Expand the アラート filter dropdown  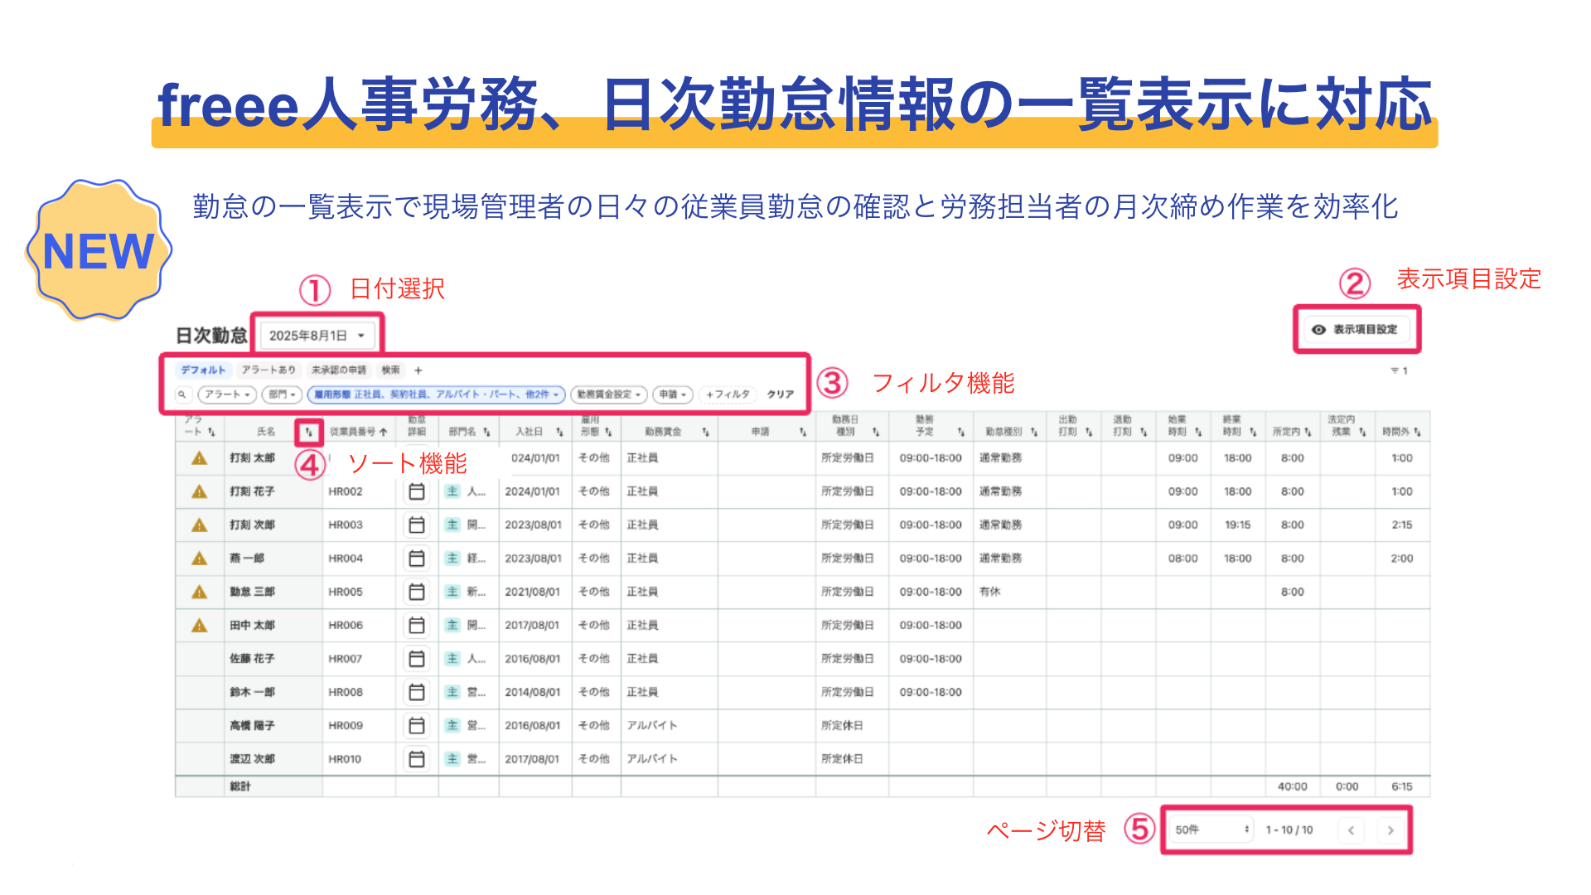point(227,394)
